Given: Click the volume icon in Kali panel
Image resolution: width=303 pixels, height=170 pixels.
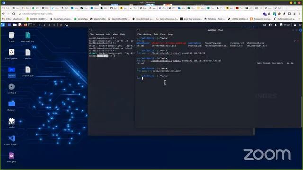Looking at the screenshot, I should coord(270,25).
